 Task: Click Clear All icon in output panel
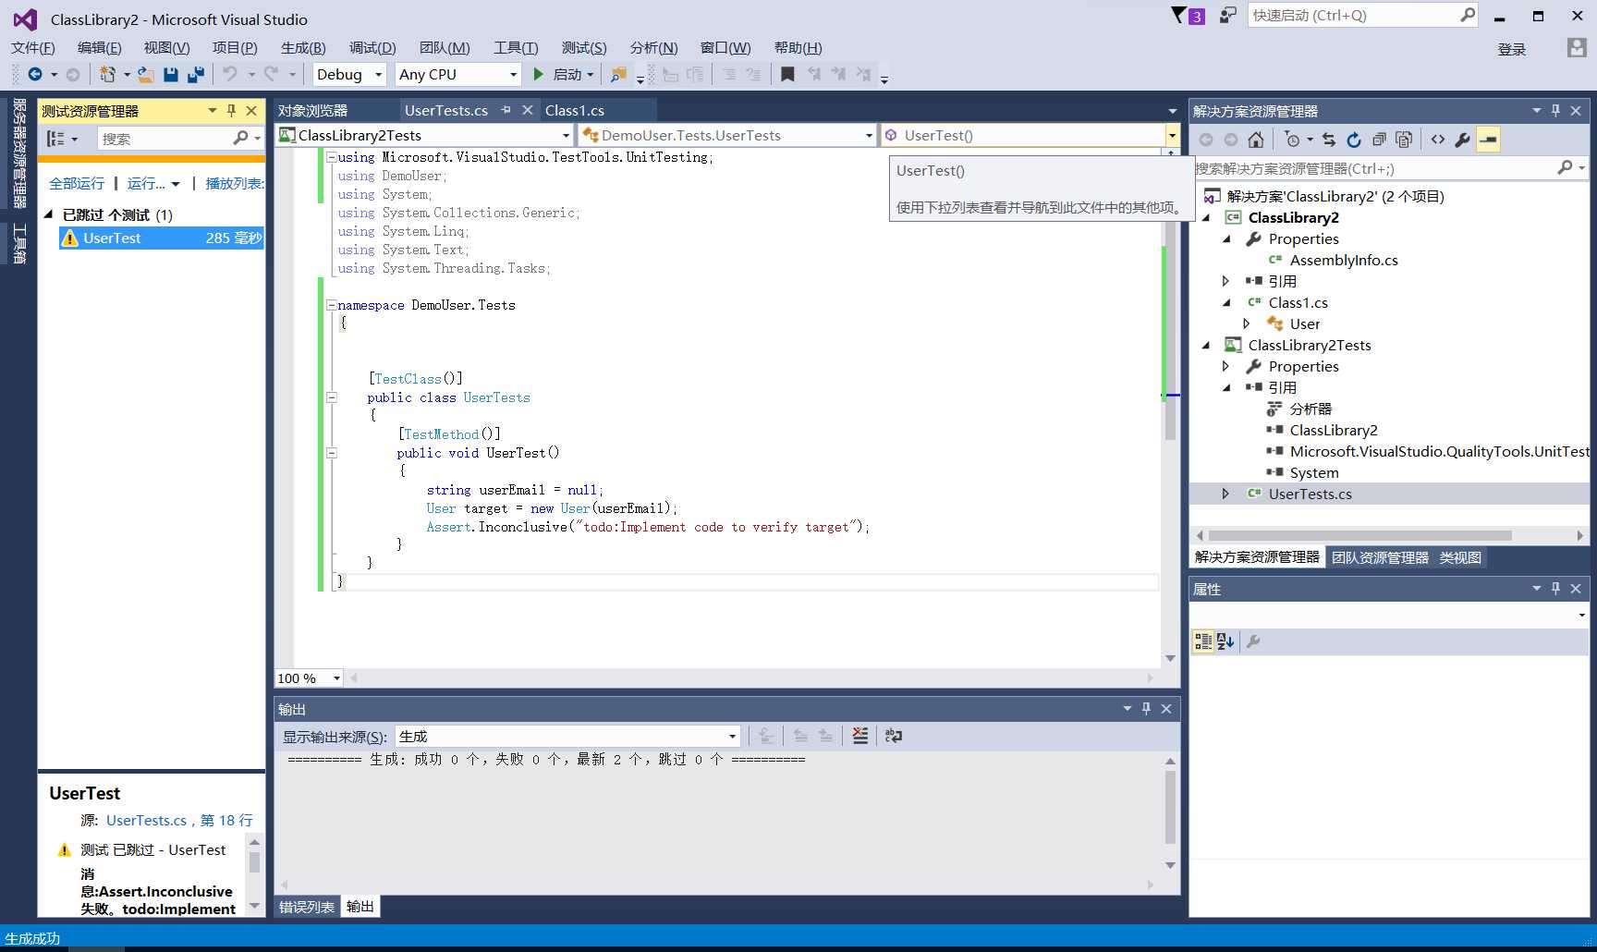click(860, 736)
